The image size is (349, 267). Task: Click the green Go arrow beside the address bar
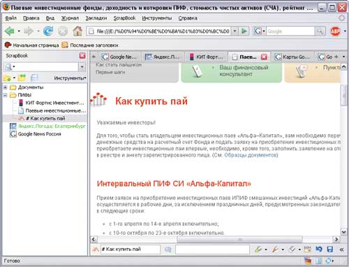244,31
